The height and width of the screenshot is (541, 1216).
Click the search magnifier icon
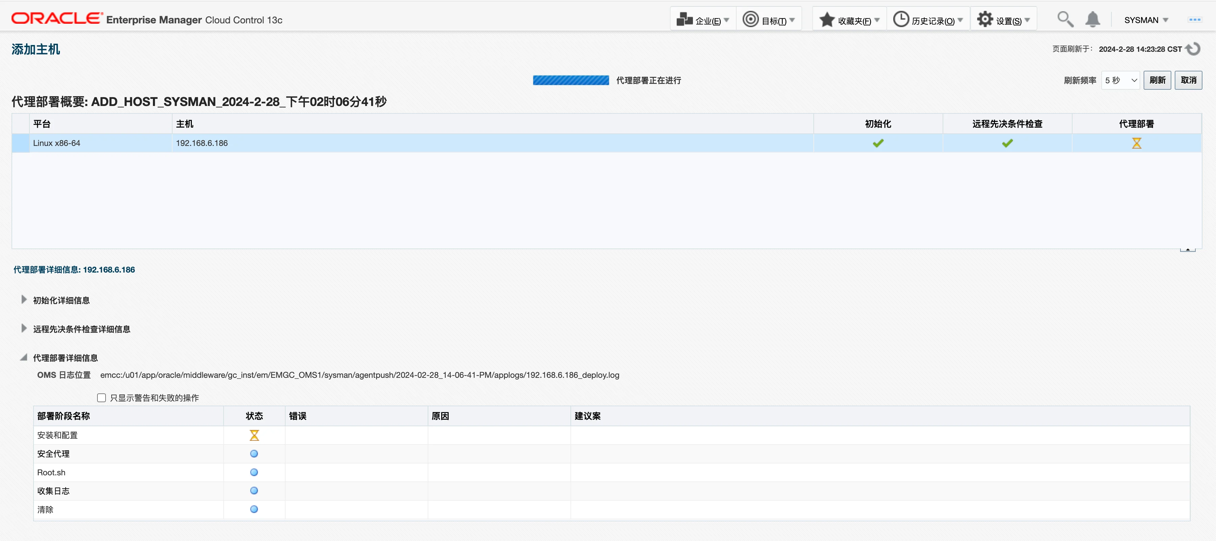click(x=1065, y=19)
